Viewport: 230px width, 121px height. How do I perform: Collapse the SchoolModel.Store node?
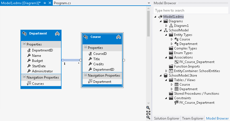pos(161,75)
